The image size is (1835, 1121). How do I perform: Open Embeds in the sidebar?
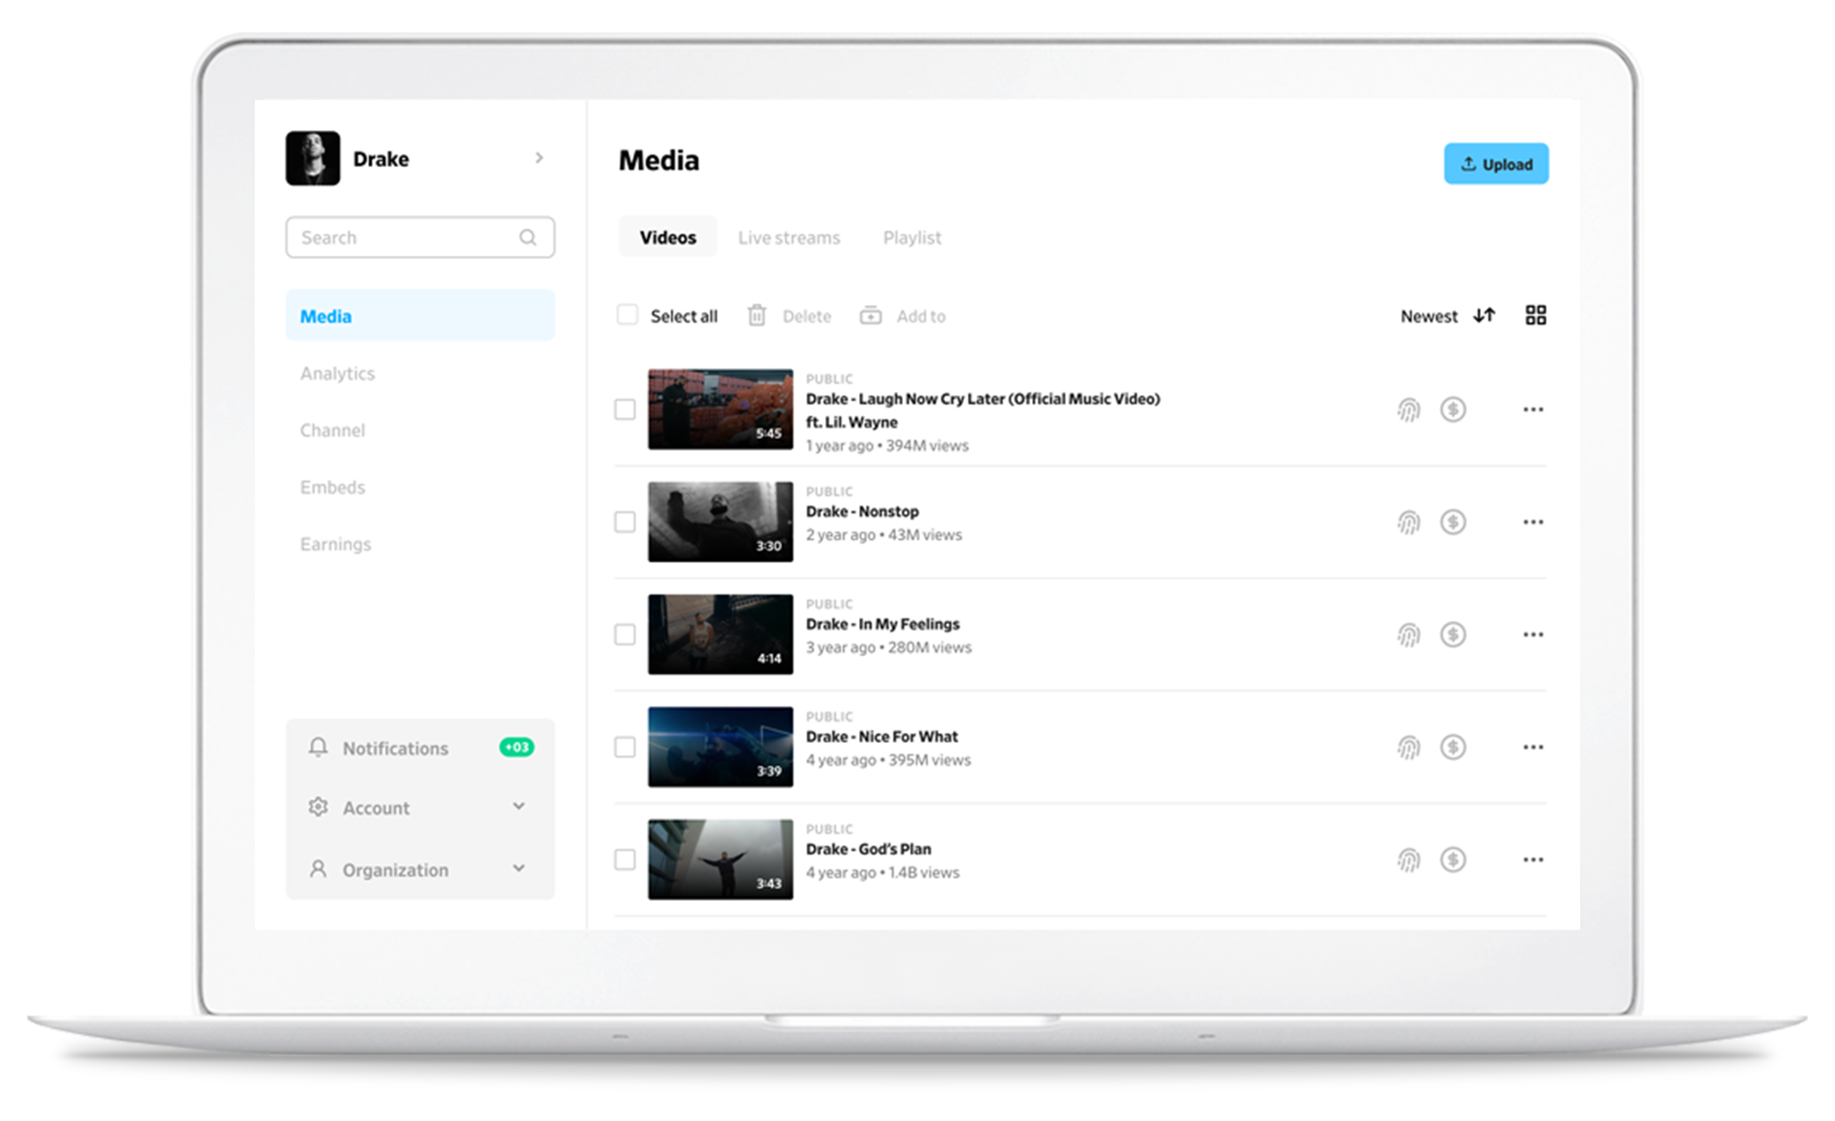pyautogui.click(x=332, y=487)
